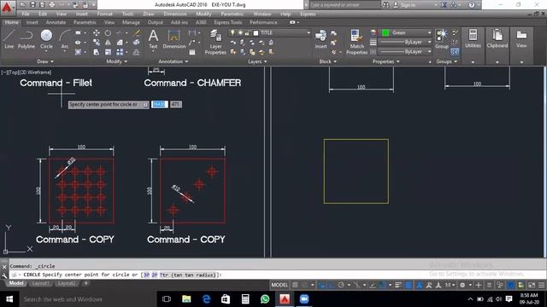The width and height of the screenshot is (547, 307).
Task: Toggle the Grid display in status bar
Action: click(295, 285)
